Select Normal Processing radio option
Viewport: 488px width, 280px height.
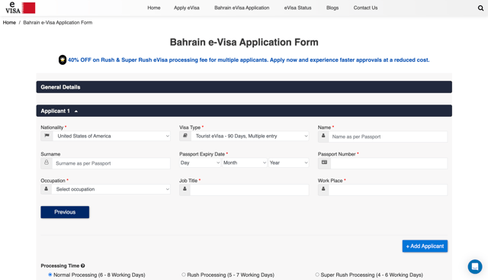pos(50,275)
